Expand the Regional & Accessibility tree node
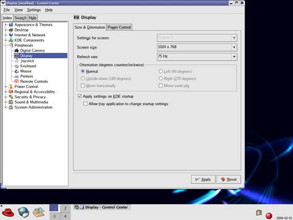 pyautogui.click(x=6, y=92)
